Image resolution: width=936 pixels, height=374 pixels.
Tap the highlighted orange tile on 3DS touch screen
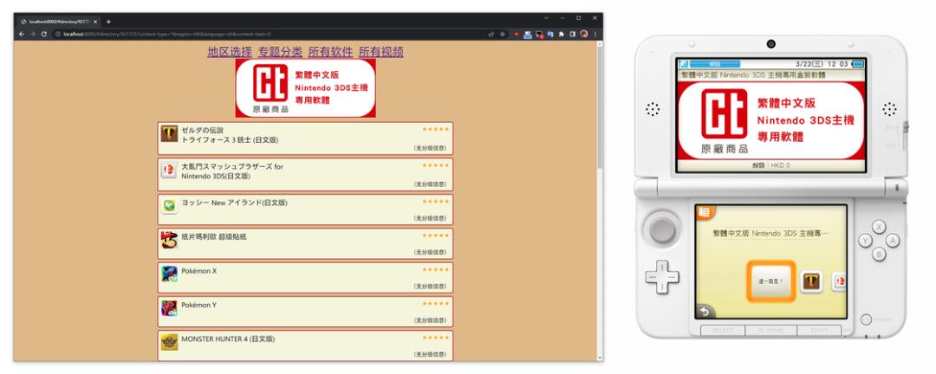[x=770, y=281]
